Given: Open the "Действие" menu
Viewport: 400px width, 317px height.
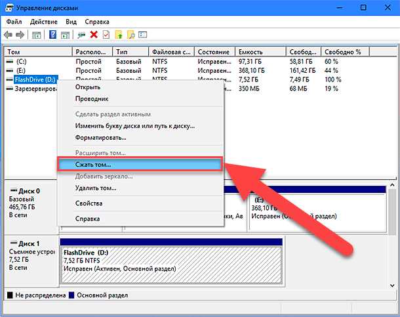Looking at the screenshot, I should pyautogui.click(x=44, y=22).
